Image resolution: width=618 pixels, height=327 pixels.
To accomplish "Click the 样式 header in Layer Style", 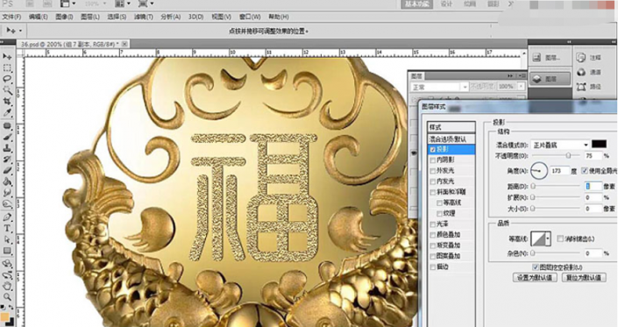I will coord(451,127).
